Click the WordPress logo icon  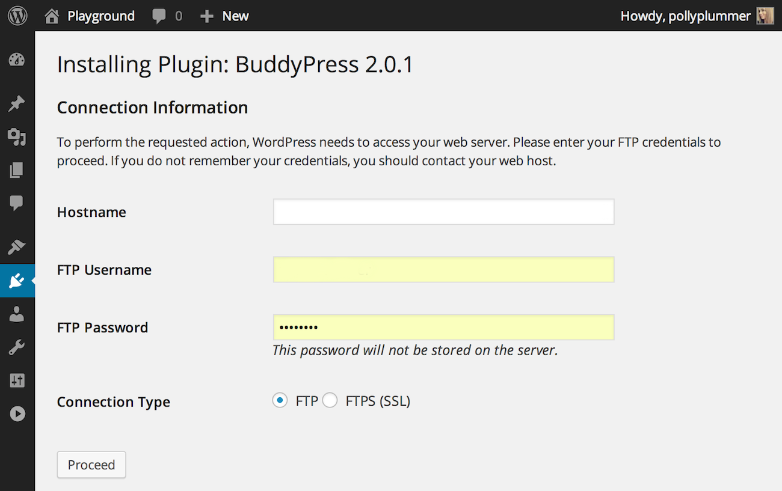click(x=17, y=16)
